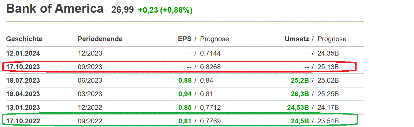Click the Bank of America heading
This screenshot has width=414, height=127.
pos(55,9)
